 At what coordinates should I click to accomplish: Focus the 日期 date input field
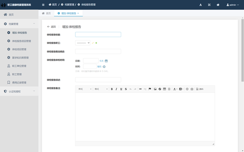[91, 61]
